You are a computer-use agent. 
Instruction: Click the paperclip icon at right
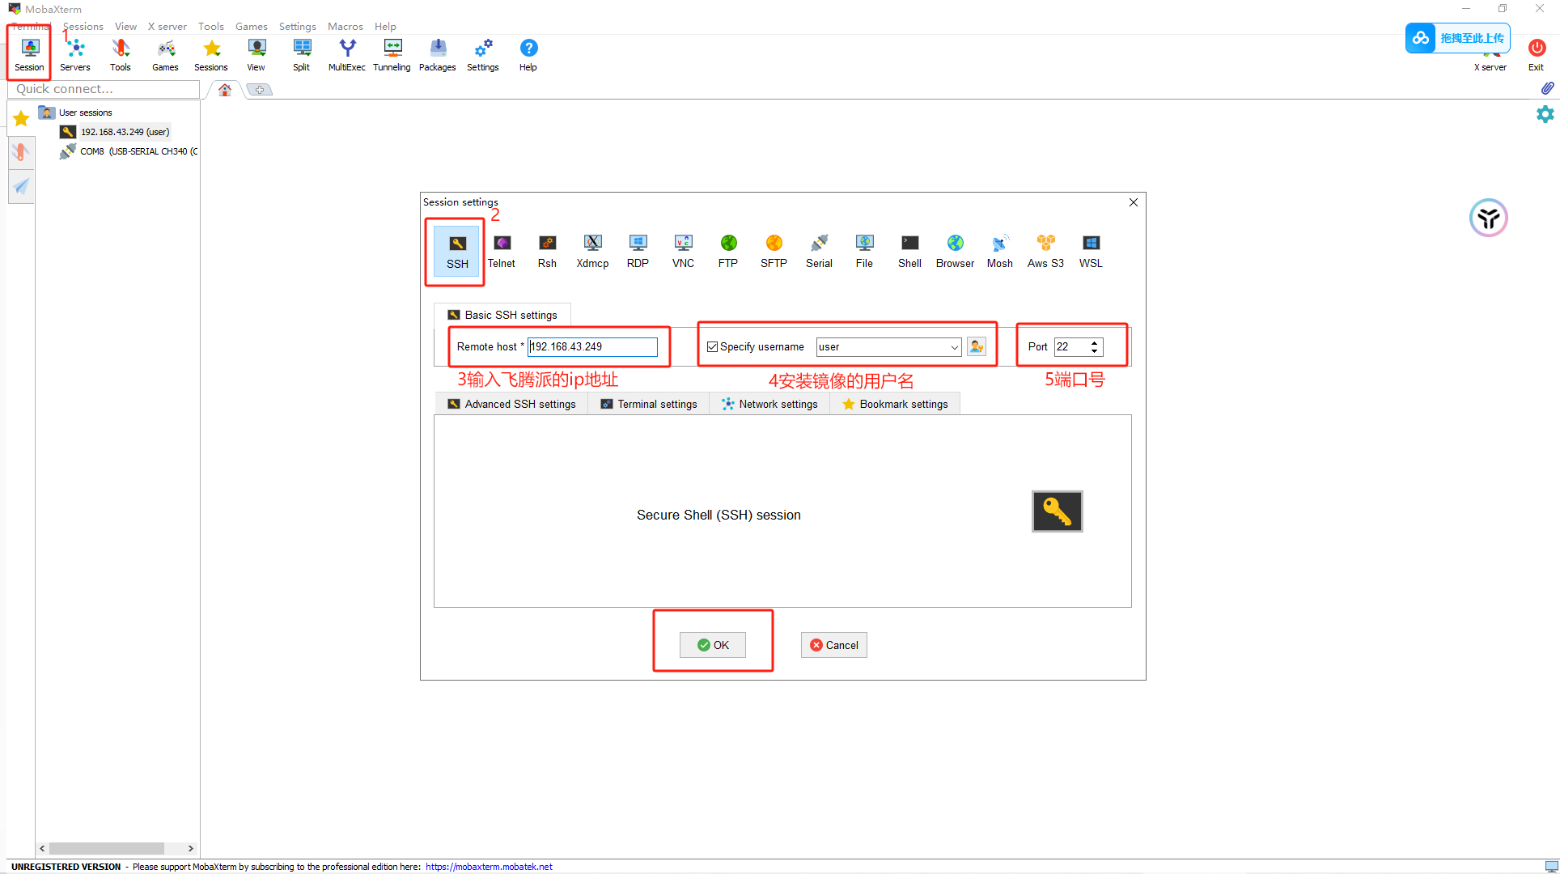pos(1546,87)
